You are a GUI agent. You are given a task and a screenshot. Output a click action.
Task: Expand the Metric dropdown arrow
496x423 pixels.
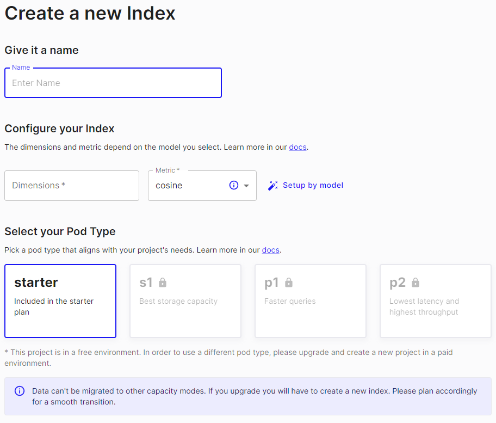tap(246, 186)
